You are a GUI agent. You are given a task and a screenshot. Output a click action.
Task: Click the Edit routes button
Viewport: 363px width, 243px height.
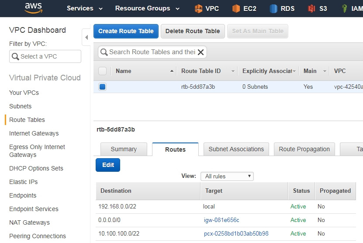(108, 165)
